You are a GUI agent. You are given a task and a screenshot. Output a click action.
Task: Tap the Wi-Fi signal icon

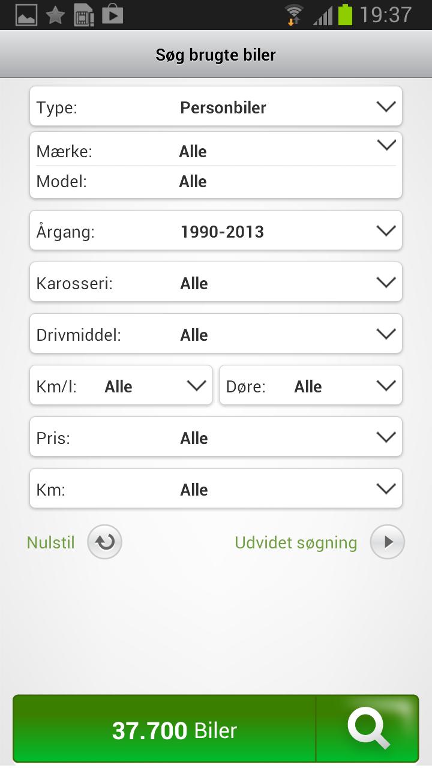[294, 15]
